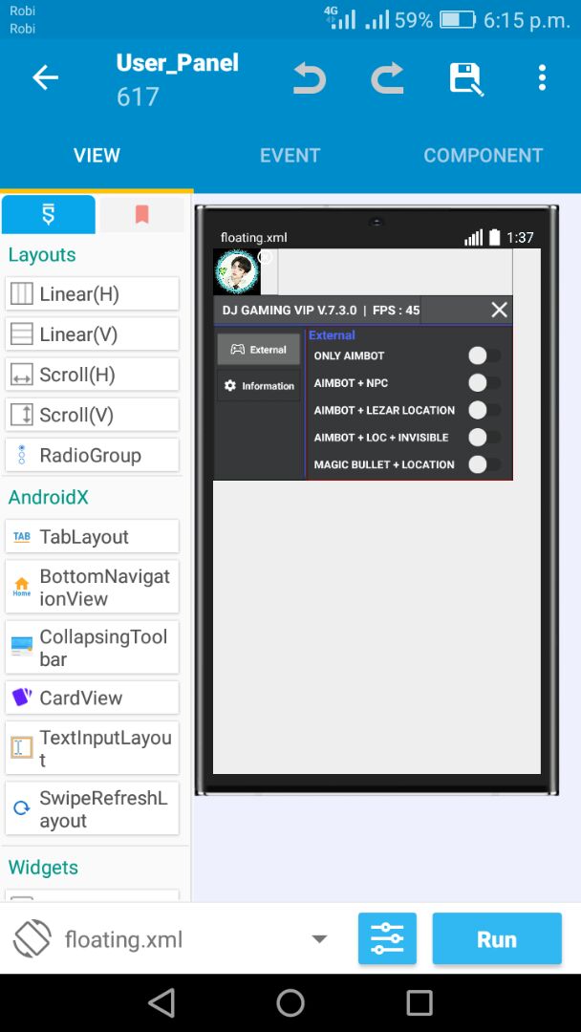Viewport: 581px width, 1032px height.
Task: Save the project with the disk icon
Action: (x=466, y=79)
